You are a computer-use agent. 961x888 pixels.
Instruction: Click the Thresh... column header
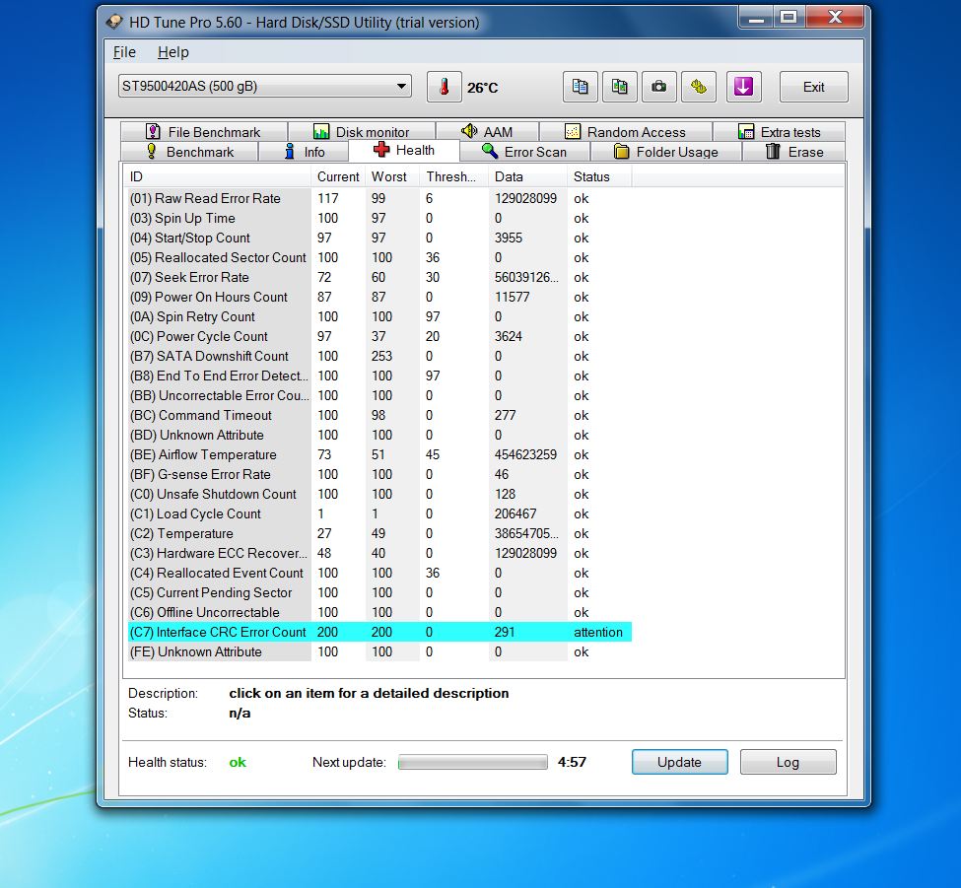pos(454,177)
